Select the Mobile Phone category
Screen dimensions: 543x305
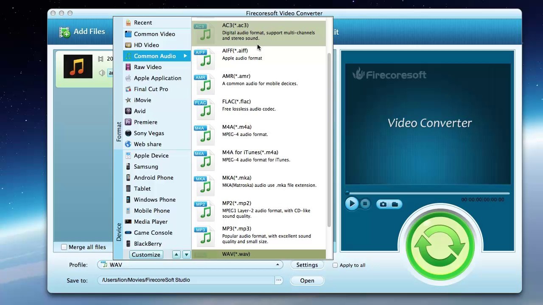(x=157, y=211)
